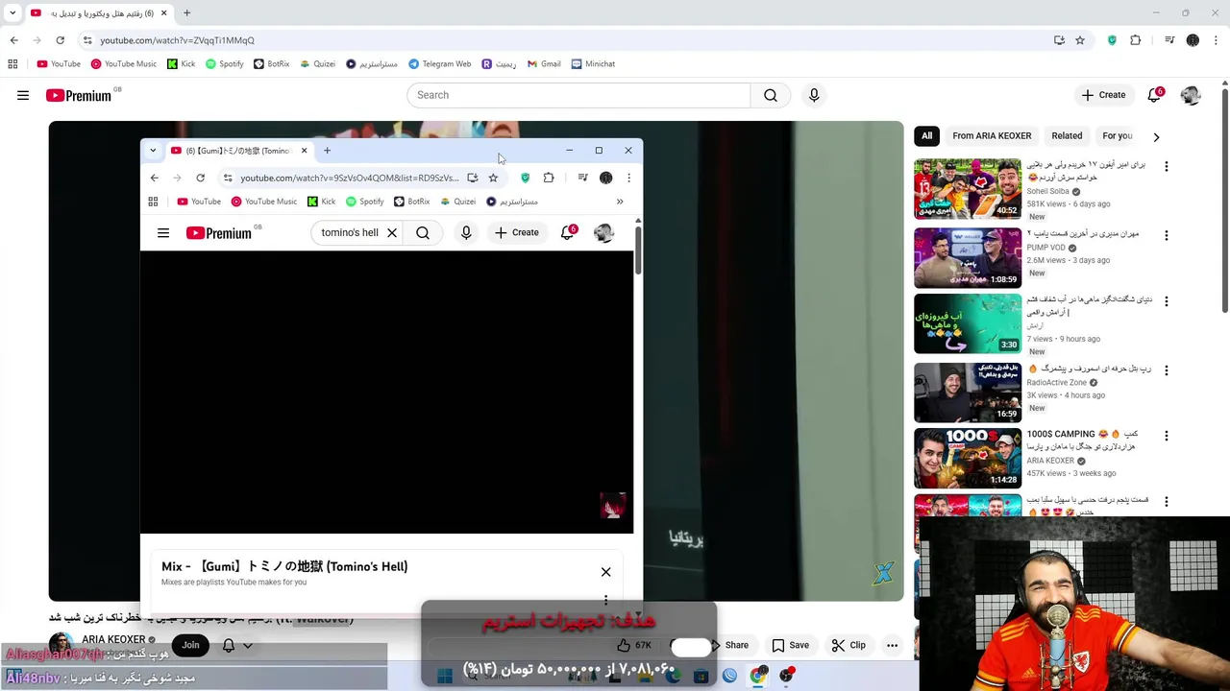The width and height of the screenshot is (1230, 691).
Task: Open new tab in the inner browser window
Action: coord(327,151)
